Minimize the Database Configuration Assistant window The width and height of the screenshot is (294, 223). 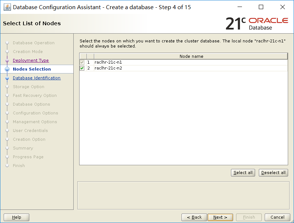pos(240,7)
